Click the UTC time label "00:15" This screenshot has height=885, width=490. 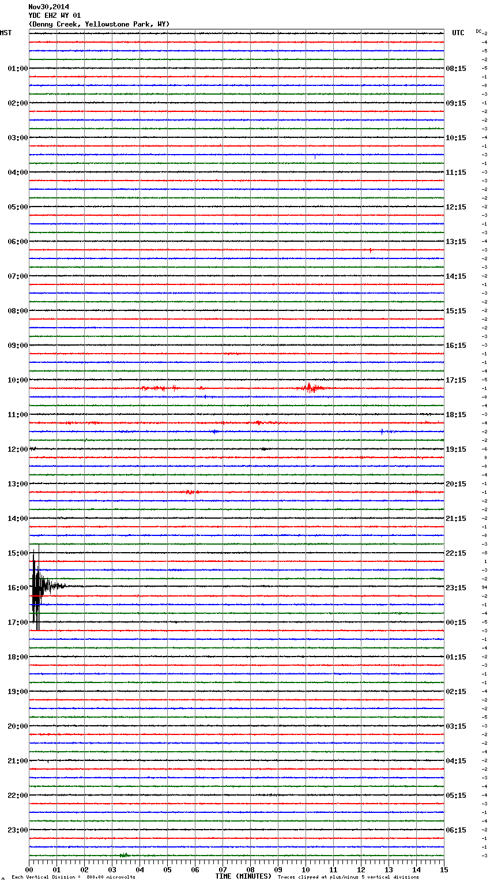point(456,622)
